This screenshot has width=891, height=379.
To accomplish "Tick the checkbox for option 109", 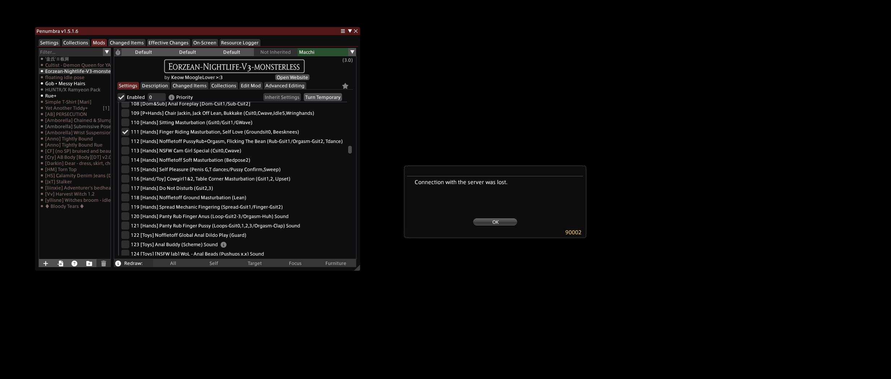I will 125,113.
